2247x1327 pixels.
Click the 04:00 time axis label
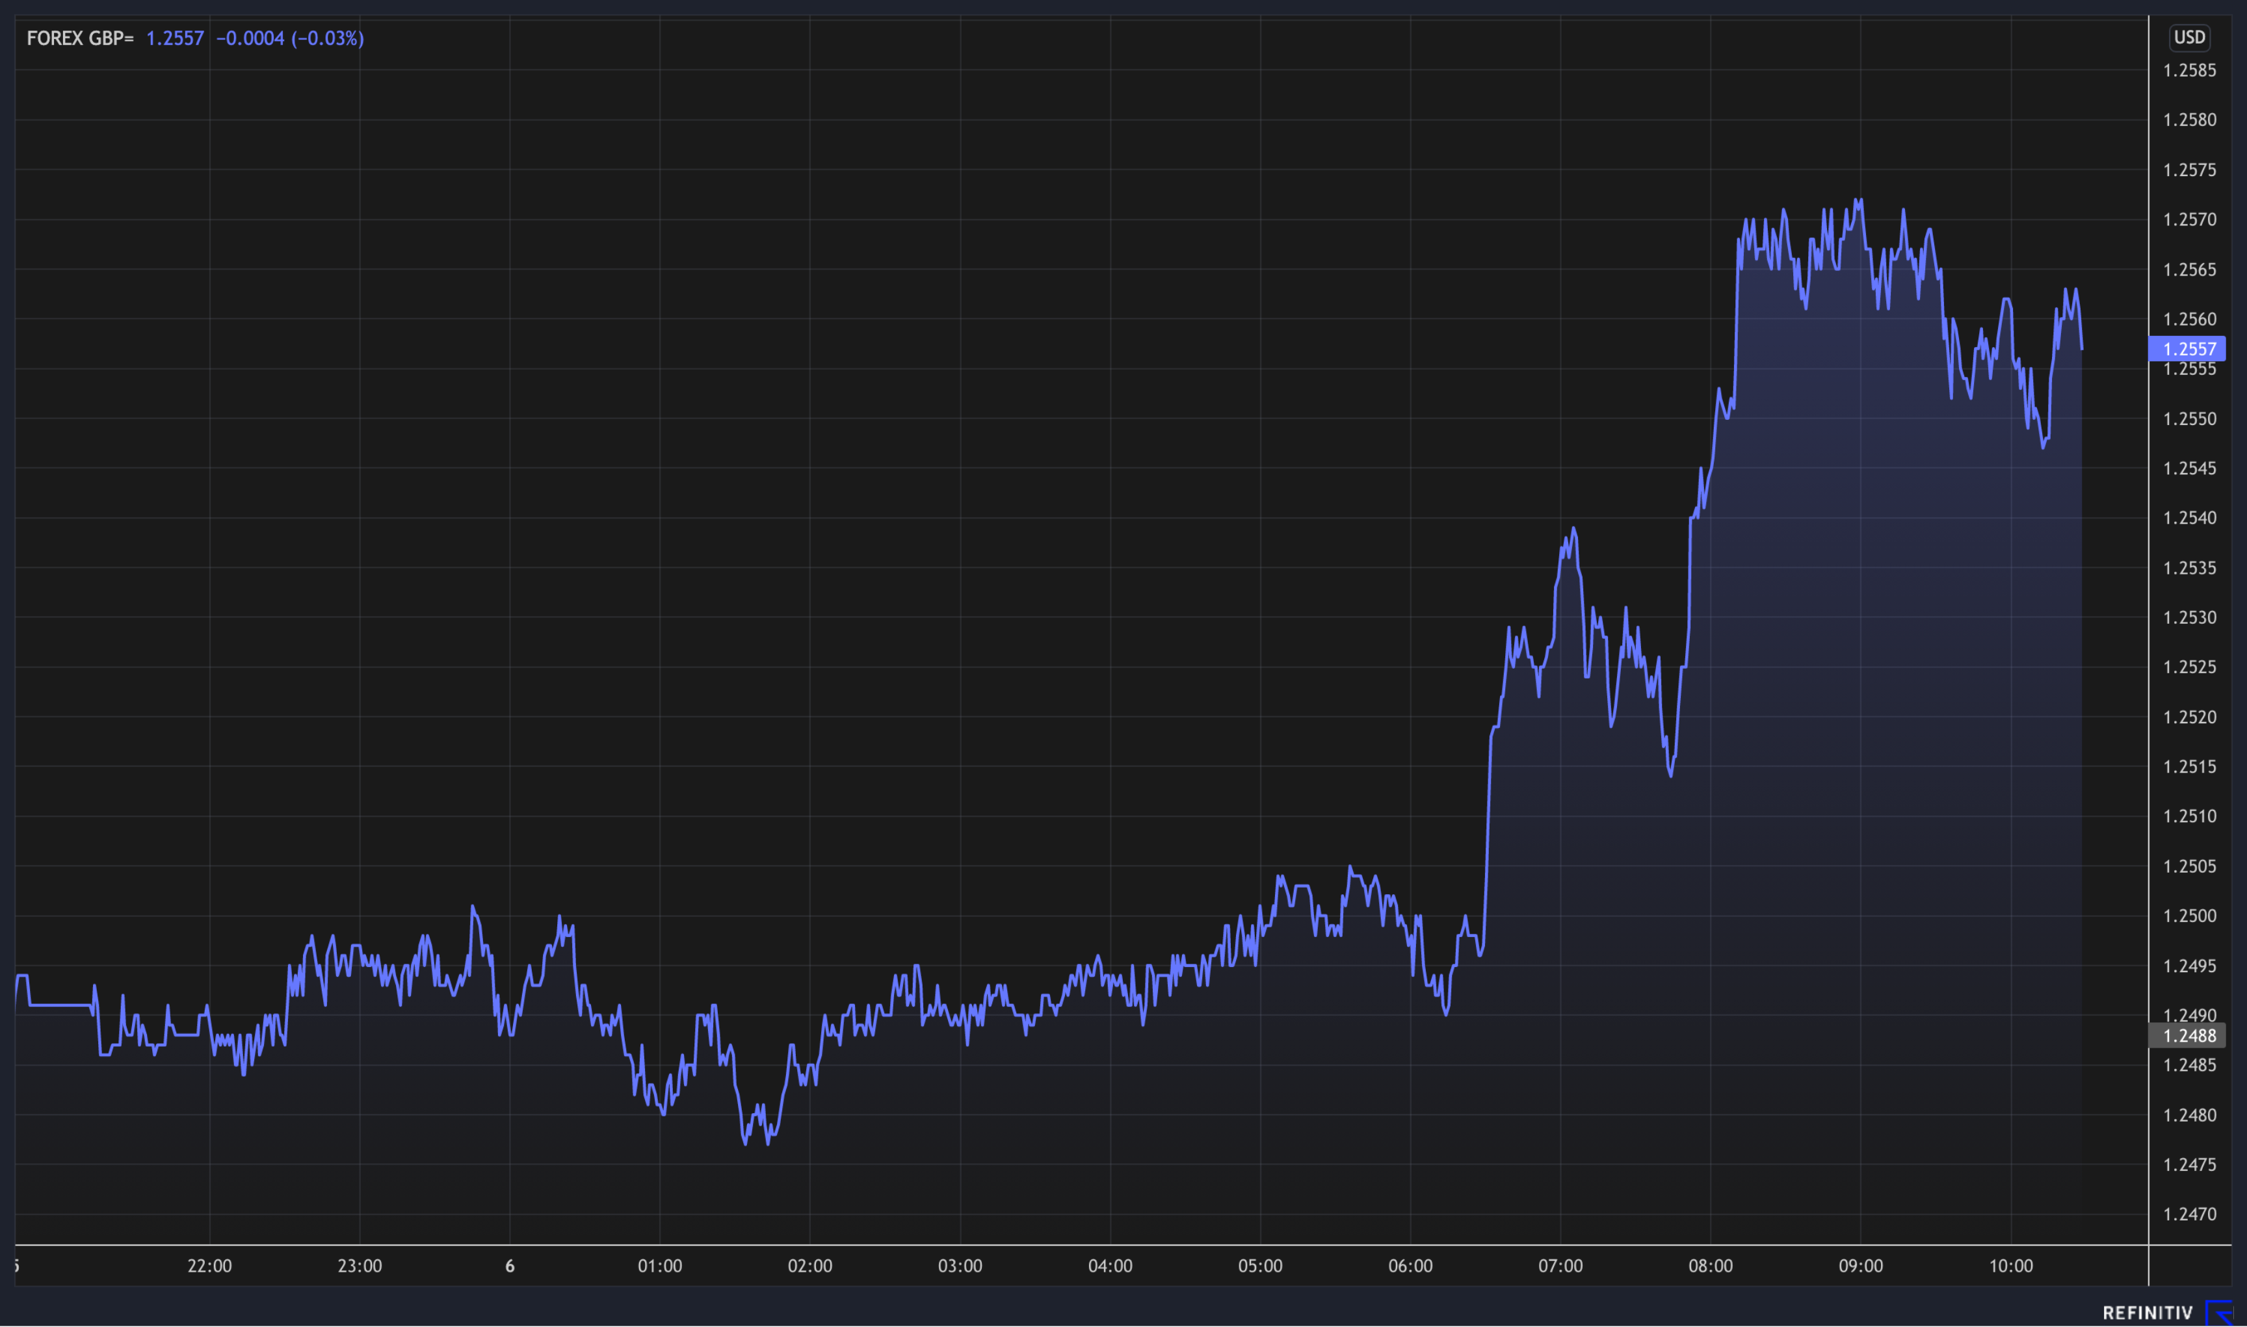point(1110,1266)
